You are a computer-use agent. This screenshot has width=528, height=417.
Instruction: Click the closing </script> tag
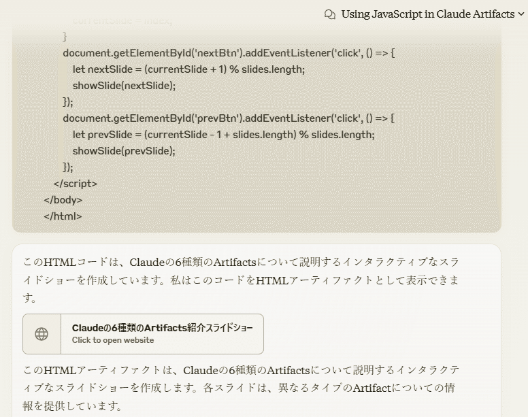point(75,184)
